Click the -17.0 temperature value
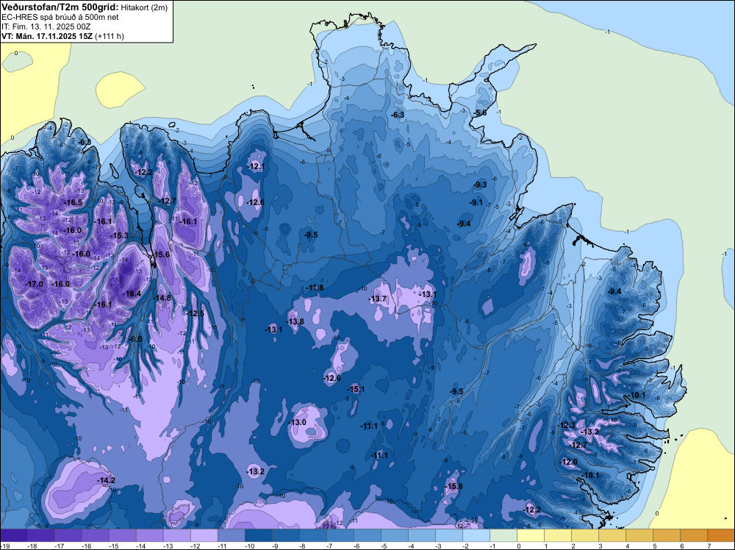The width and height of the screenshot is (735, 550). point(34,284)
